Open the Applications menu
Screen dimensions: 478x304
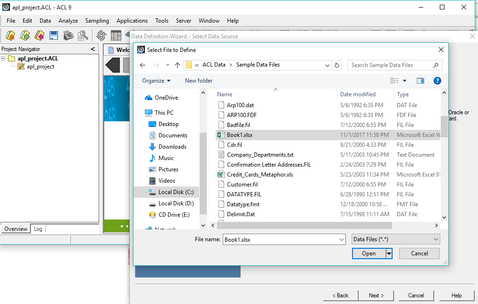[x=132, y=21]
